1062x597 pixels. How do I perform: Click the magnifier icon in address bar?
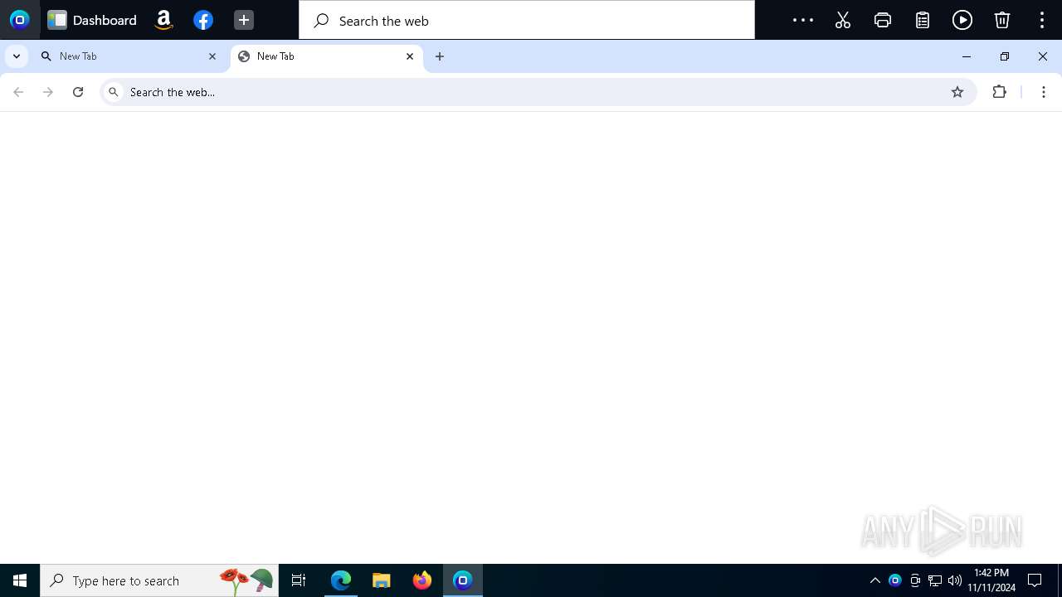click(114, 92)
